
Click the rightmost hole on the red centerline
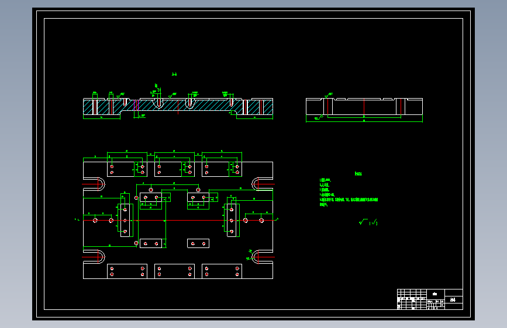261,221
